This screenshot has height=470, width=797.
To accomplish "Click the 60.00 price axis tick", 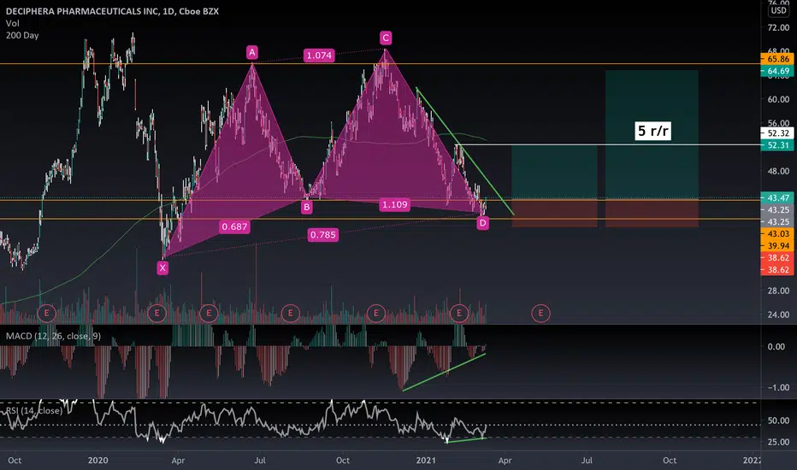I will [778, 99].
